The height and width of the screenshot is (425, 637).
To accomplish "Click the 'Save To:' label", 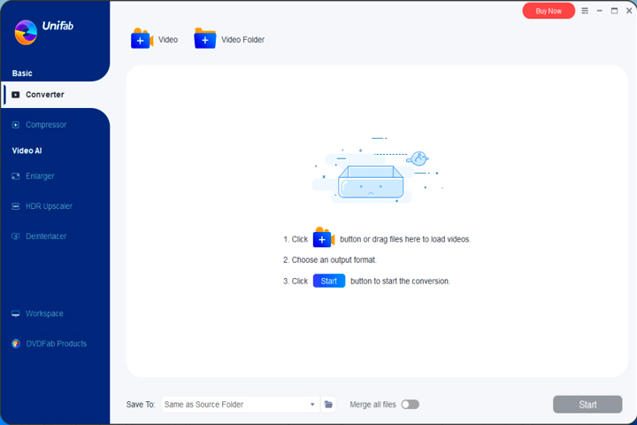I will tap(141, 405).
